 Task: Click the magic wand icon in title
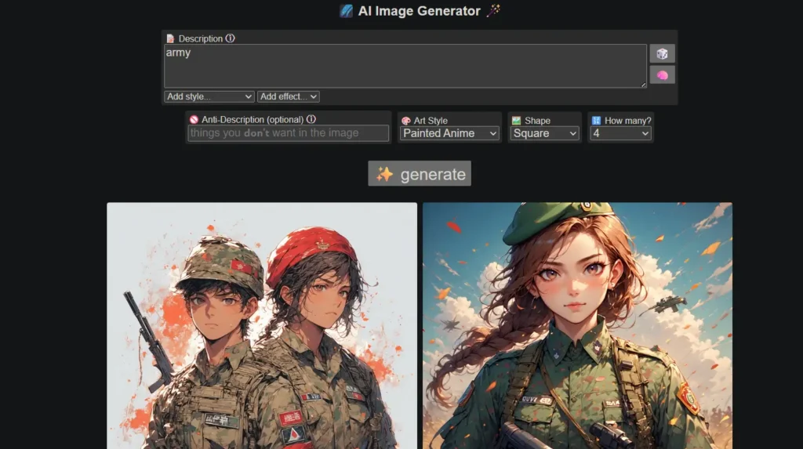494,11
